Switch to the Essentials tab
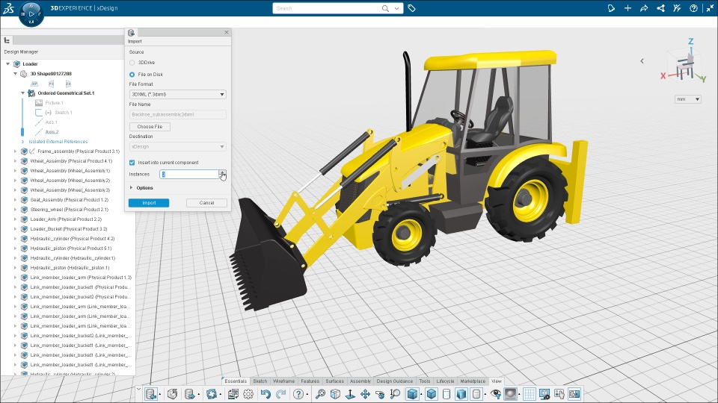This screenshot has height=403, width=718. [x=236, y=381]
